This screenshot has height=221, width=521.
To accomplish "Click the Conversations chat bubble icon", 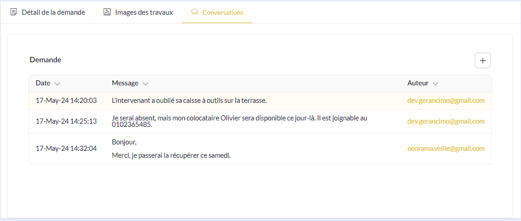I will click(x=194, y=12).
